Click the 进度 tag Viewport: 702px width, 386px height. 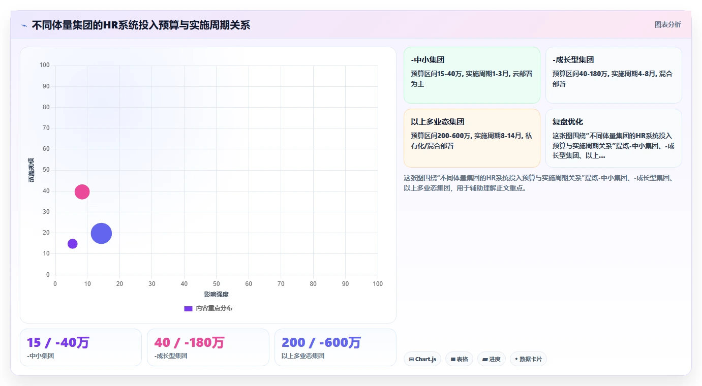pyautogui.click(x=492, y=359)
